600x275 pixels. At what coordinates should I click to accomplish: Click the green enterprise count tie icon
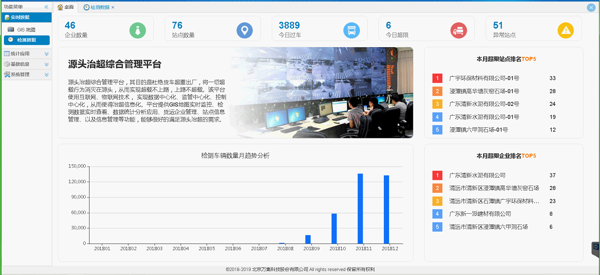[138, 30]
